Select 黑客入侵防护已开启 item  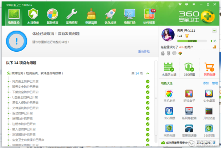[25, 103]
